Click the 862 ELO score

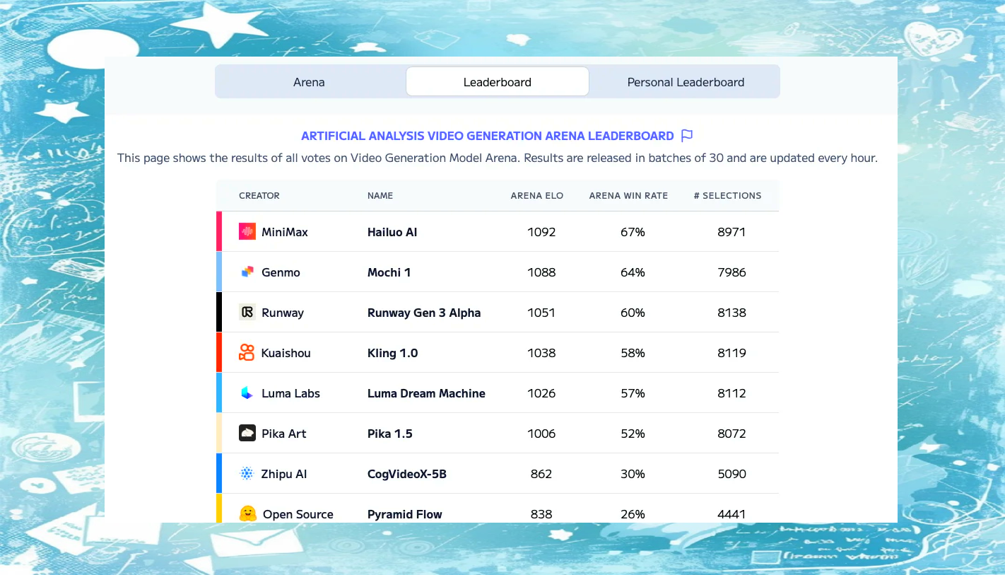tap(541, 474)
